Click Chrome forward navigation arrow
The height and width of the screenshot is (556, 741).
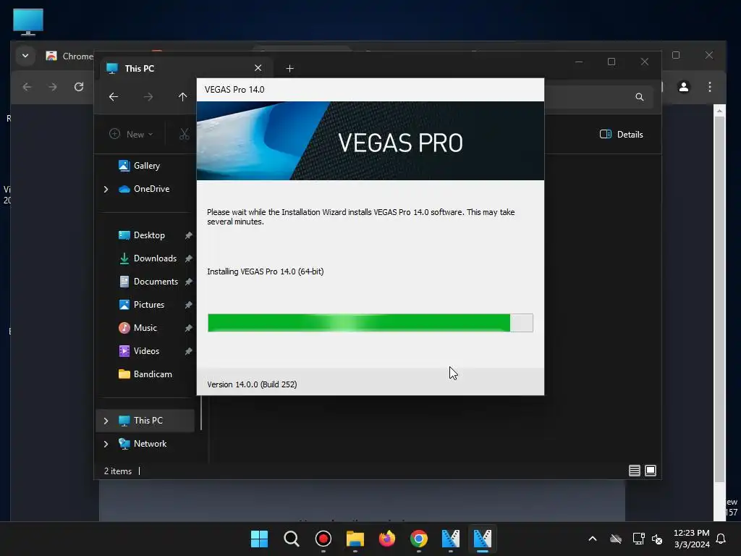[x=52, y=87]
